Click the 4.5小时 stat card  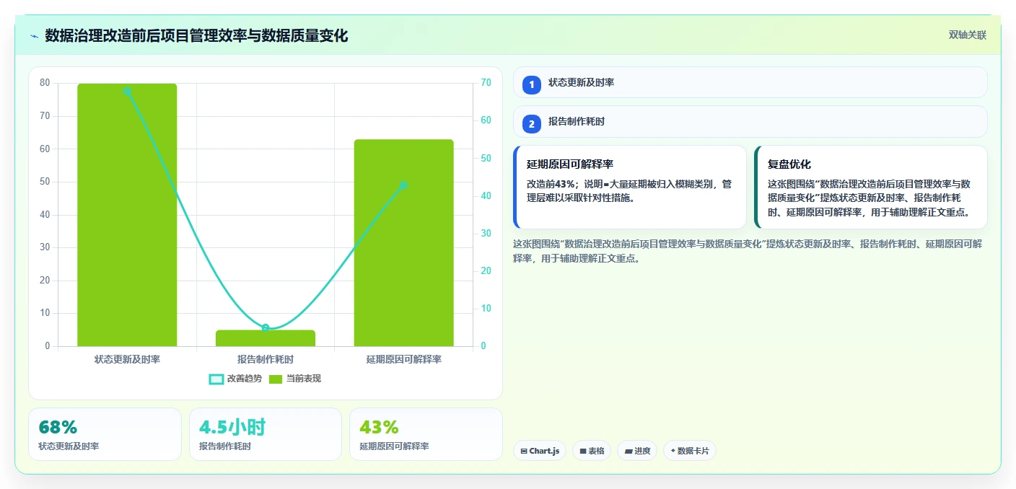tap(265, 434)
